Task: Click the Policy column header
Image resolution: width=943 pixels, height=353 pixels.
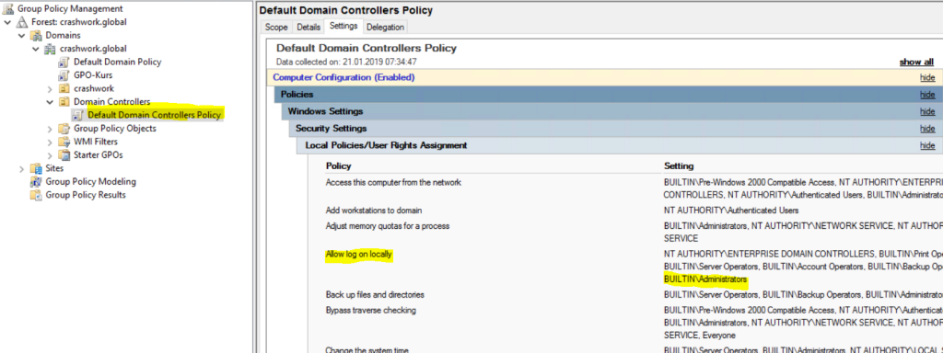Action: click(338, 165)
